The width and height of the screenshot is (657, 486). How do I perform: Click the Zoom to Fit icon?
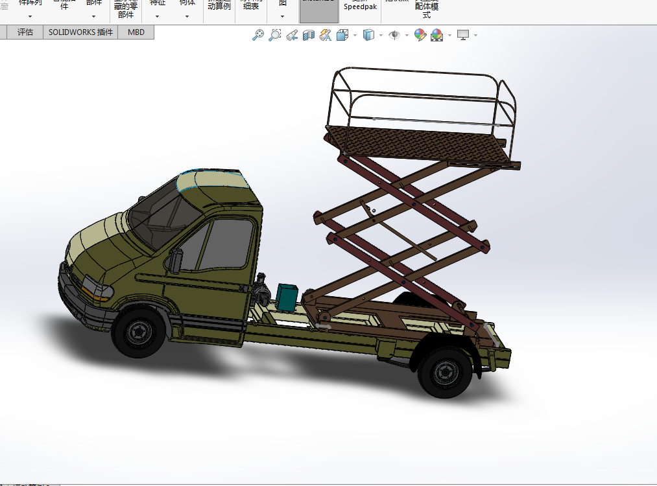(x=258, y=36)
